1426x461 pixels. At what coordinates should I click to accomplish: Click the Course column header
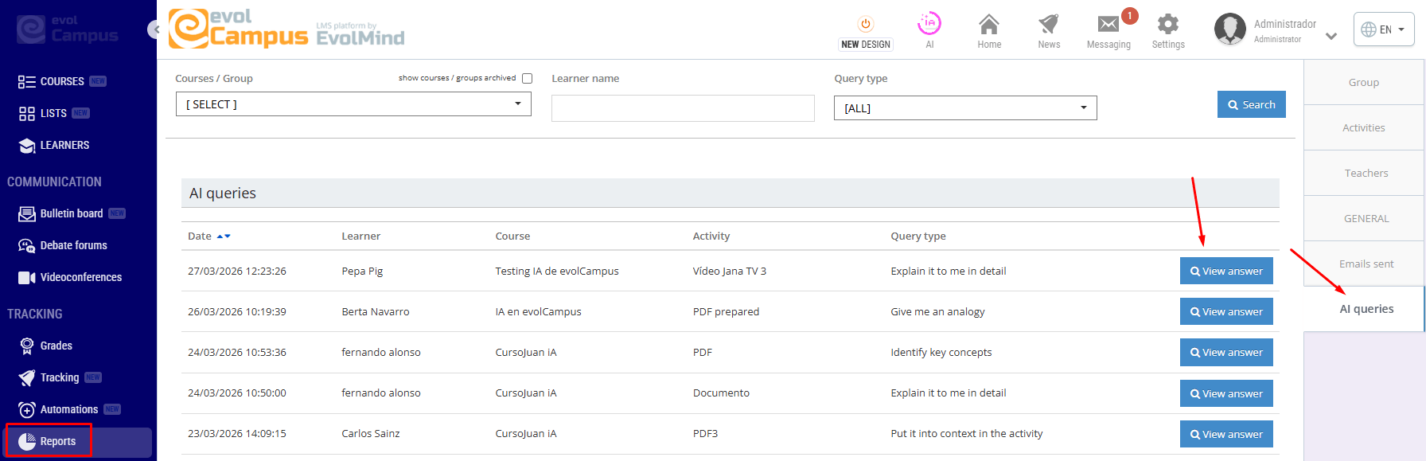tap(512, 236)
